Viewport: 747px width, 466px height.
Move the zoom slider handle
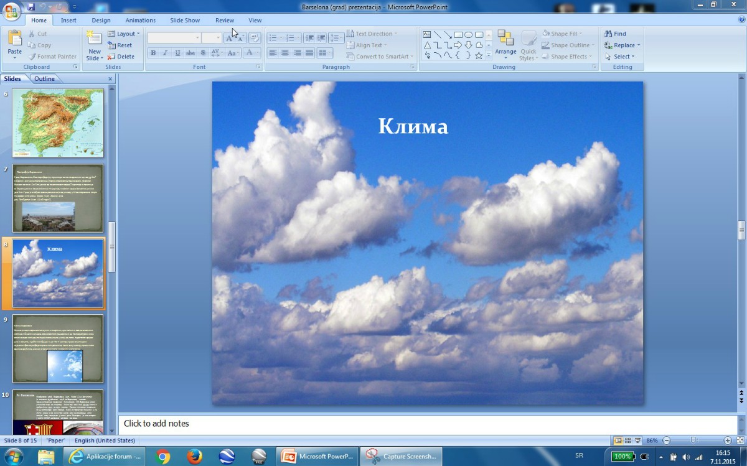click(x=693, y=440)
